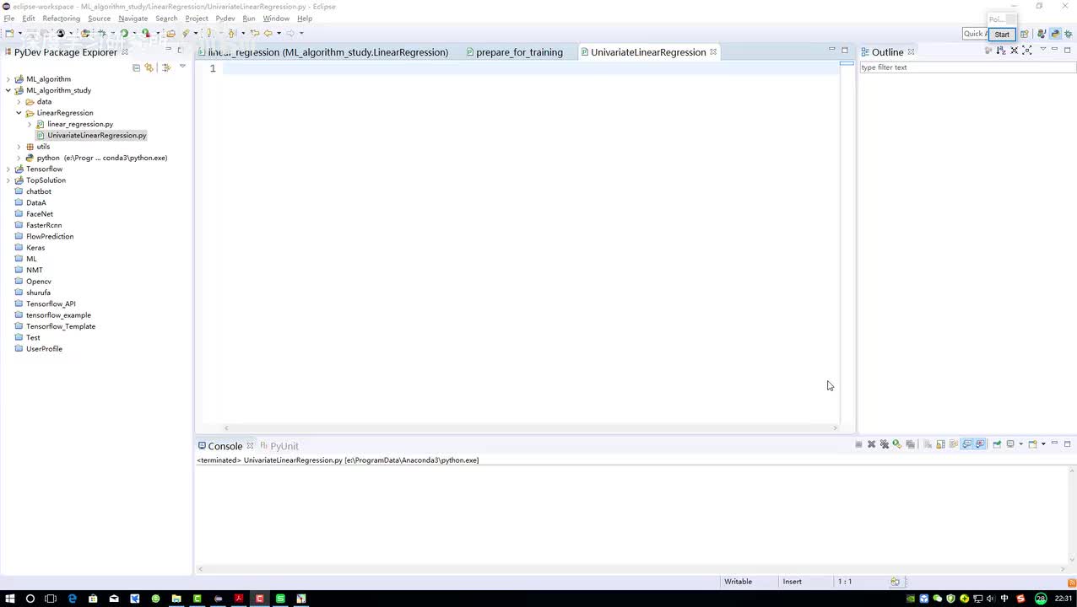
Task: Click Remove Launch X icon in Console
Action: click(x=872, y=444)
